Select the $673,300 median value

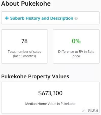click(x=50, y=93)
